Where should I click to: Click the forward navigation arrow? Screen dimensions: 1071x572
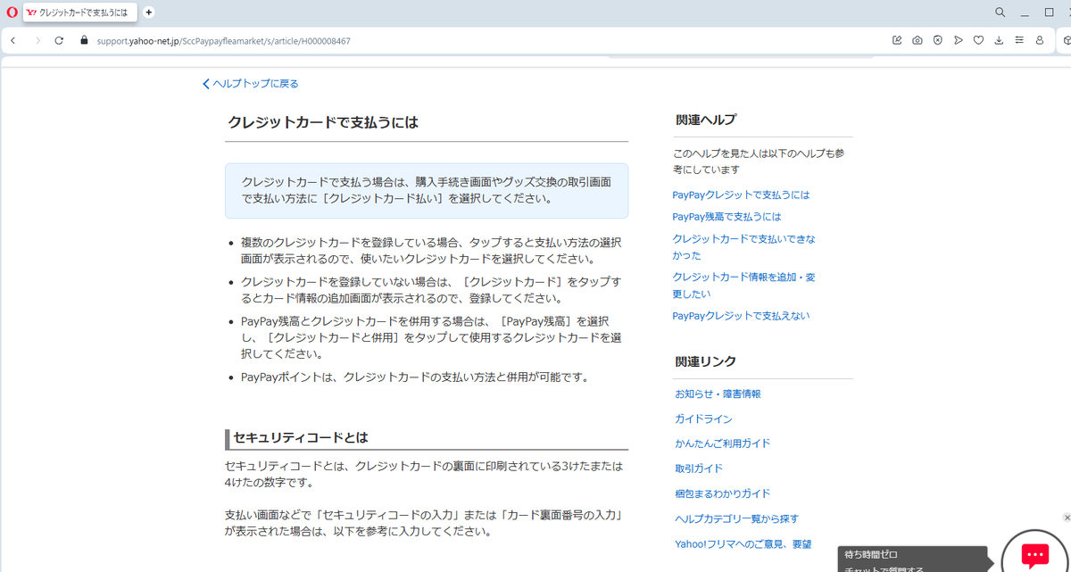point(37,40)
